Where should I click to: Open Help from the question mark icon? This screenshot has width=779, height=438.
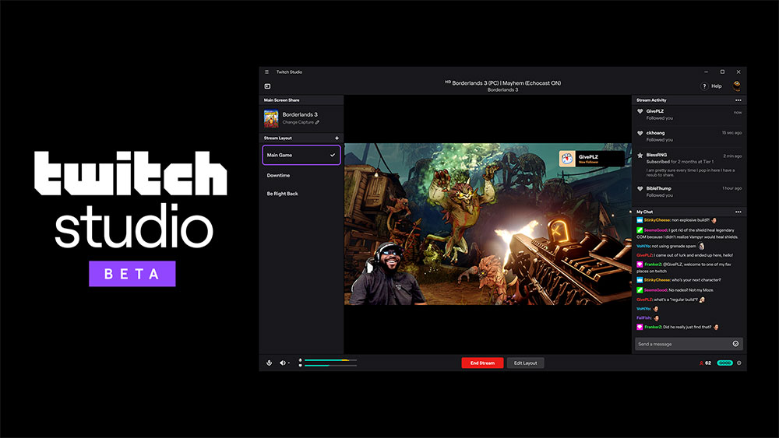704,86
